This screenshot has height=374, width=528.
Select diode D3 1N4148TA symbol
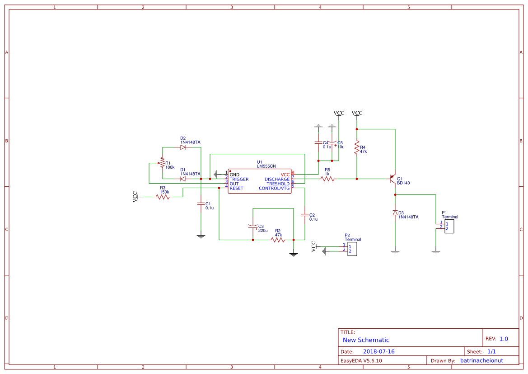coord(396,213)
